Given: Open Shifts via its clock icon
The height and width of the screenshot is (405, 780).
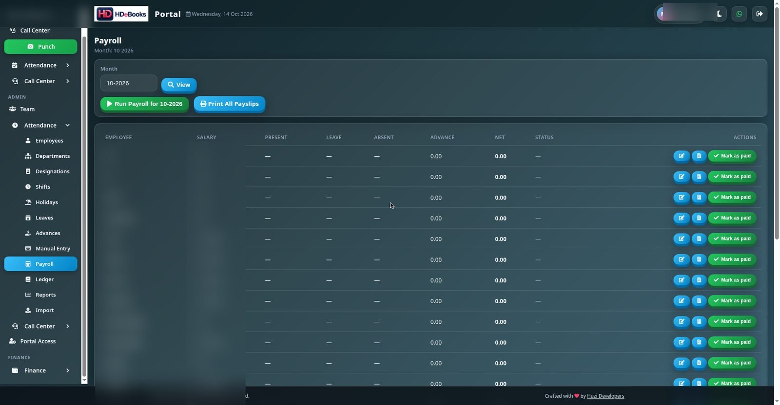Looking at the screenshot, I should coord(28,187).
